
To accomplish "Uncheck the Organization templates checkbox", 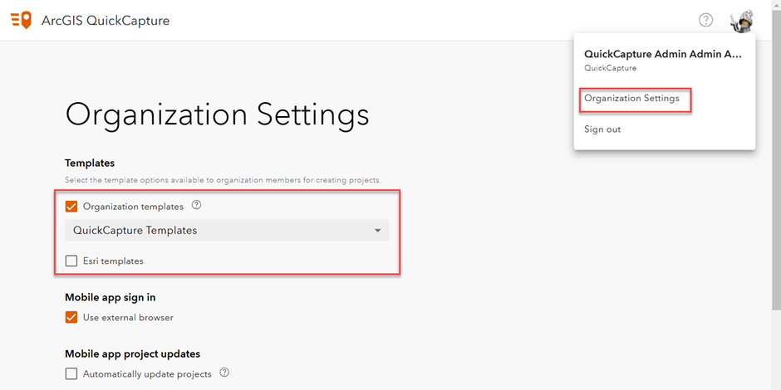I will tap(71, 206).
